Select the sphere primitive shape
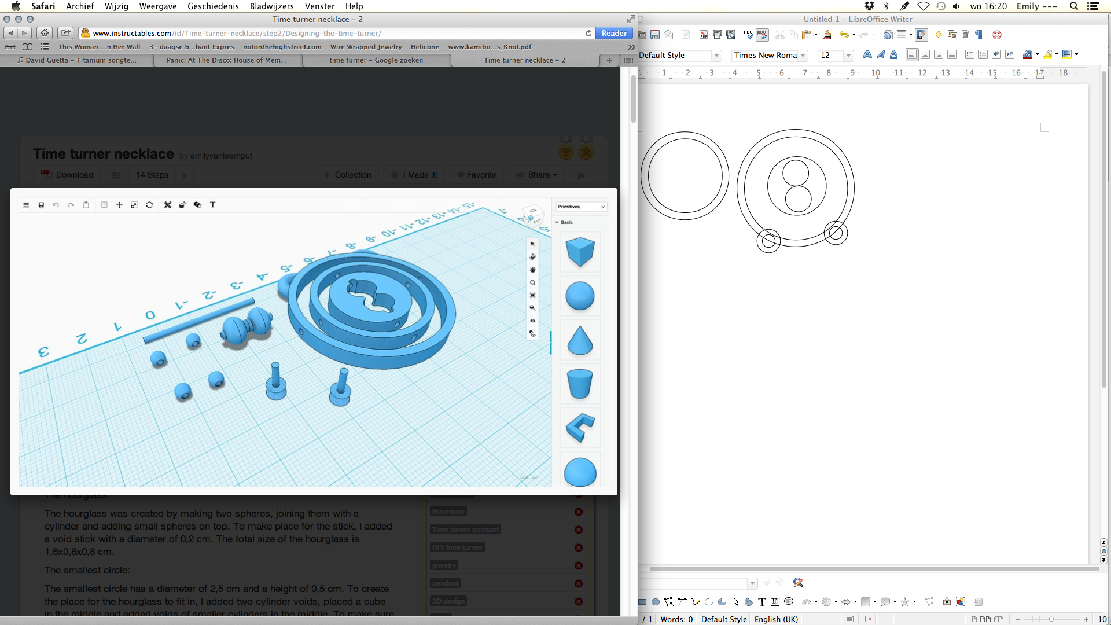Viewport: 1111px width, 625px height. [x=579, y=296]
